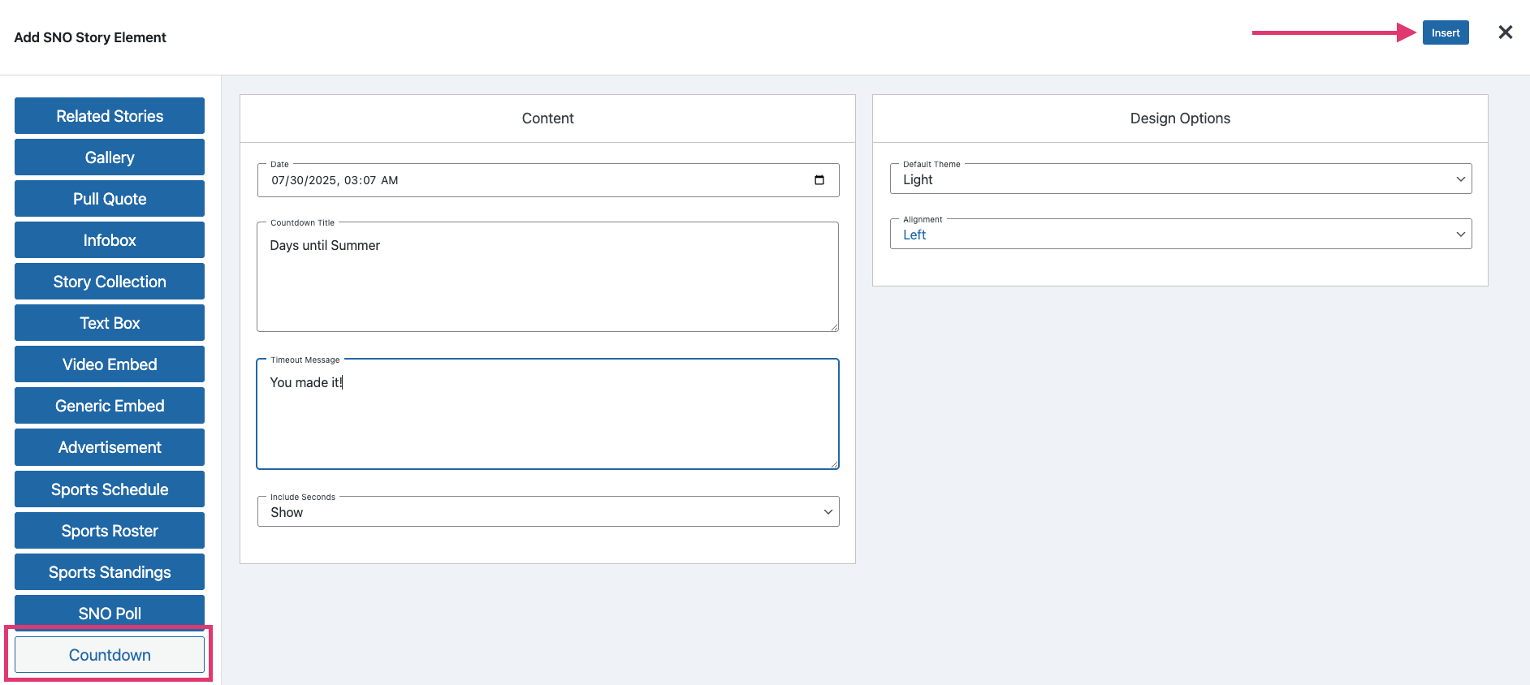Select the Sports Schedule element

[x=110, y=489]
